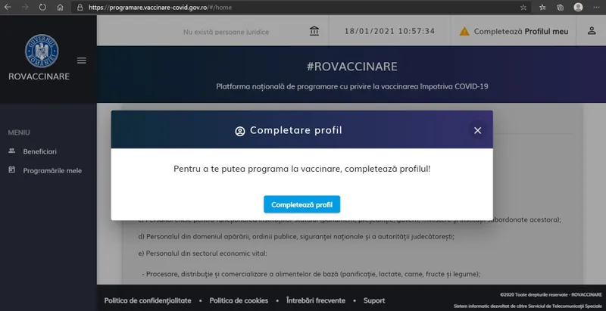Click the browser refresh button
Screen dimensions: 606x311
[x=42, y=7]
